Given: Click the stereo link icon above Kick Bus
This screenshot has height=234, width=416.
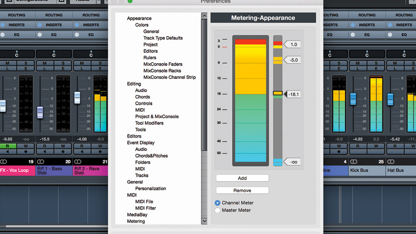Looking at the screenshot, I should (x=354, y=162).
